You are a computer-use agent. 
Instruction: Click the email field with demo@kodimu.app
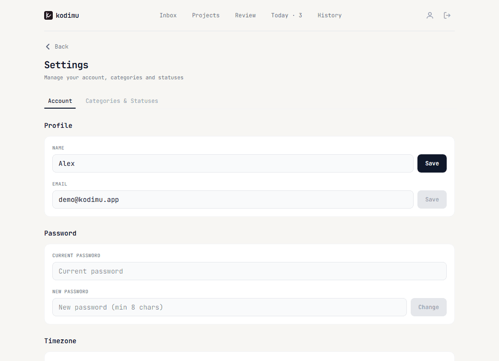pos(232,199)
